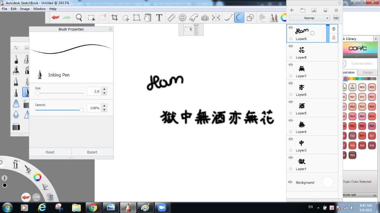The image size is (380, 213).
Task: Select the Crop tool
Action: click(114, 18)
